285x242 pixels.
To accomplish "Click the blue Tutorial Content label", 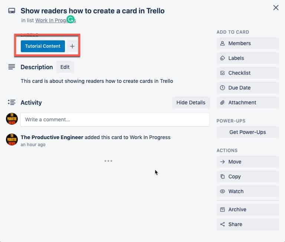I will point(43,46).
